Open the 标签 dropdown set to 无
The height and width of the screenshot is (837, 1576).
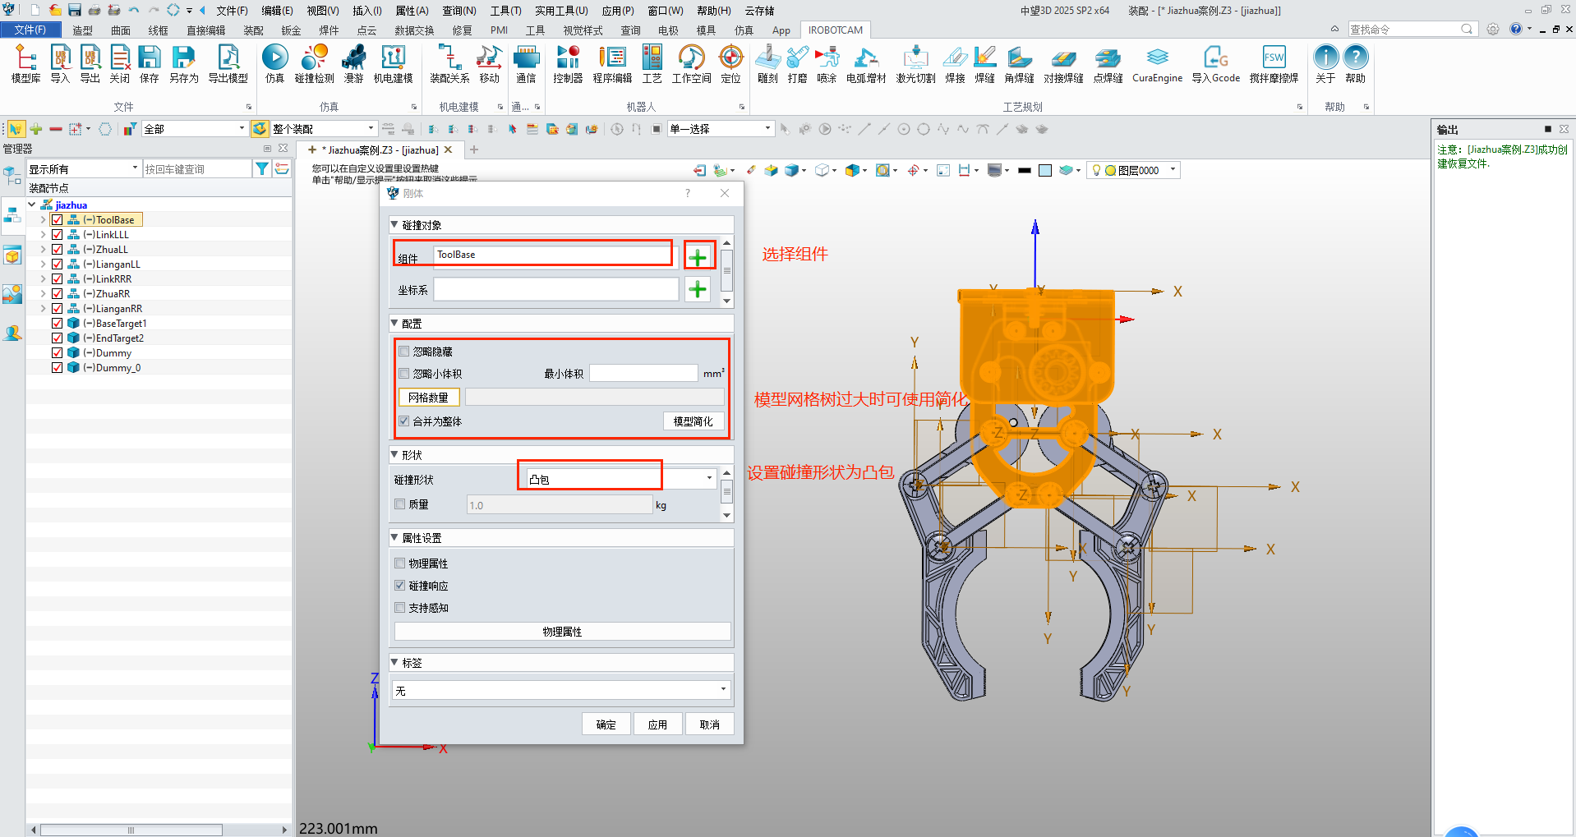click(x=561, y=690)
